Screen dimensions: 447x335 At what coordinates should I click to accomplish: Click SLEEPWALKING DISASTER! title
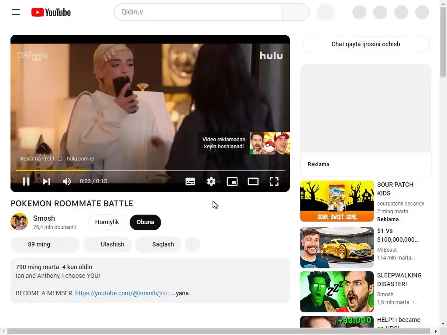[x=399, y=280]
